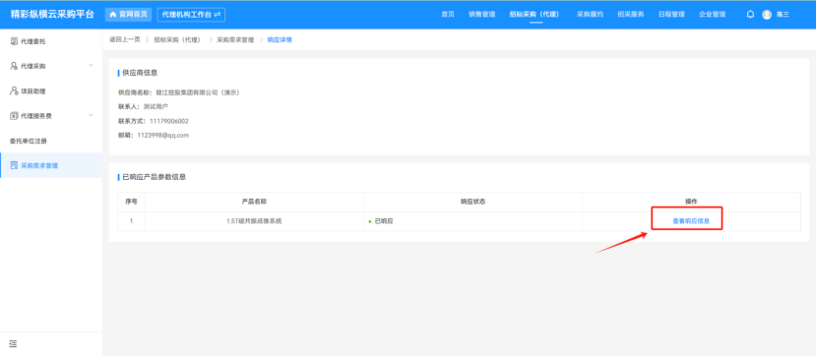Open the 招采服务 top navigation tab
Screen dimensions: 816x356
tap(631, 15)
